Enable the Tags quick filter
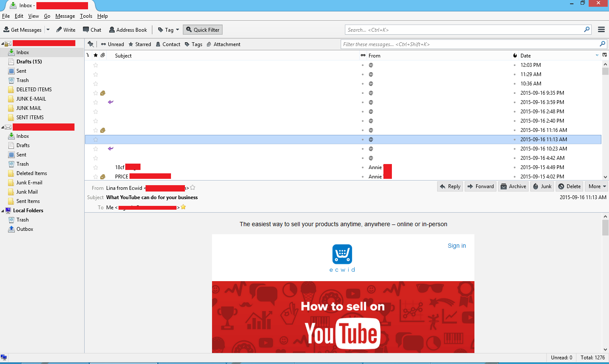 pos(193,44)
